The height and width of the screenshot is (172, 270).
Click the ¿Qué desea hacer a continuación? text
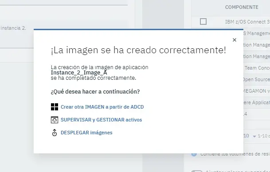pyautogui.click(x=95, y=92)
